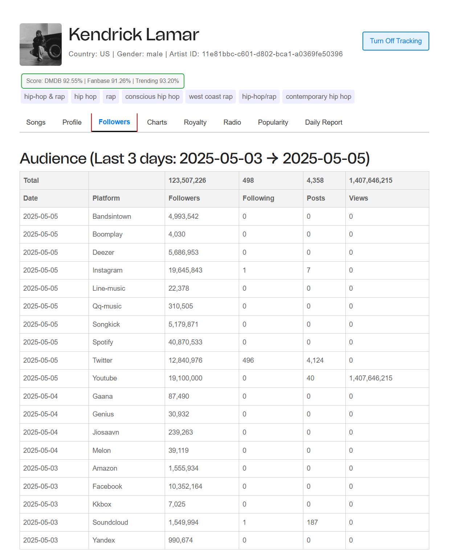Click Facebook followers value 10,352,164
Screen dimensions: 463x560
pyautogui.click(x=185, y=487)
